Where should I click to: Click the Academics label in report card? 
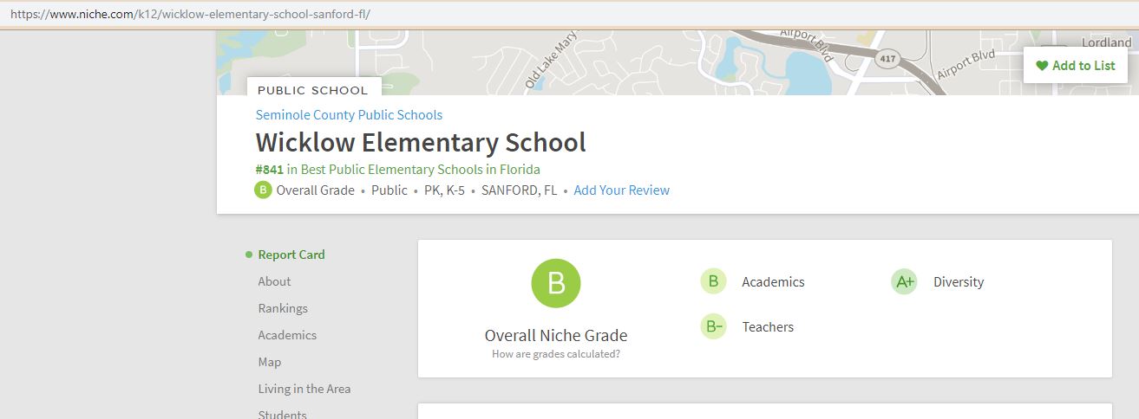point(773,281)
